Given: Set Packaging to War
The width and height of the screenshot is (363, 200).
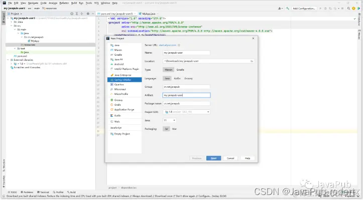Looking at the screenshot, I should (x=174, y=129).
